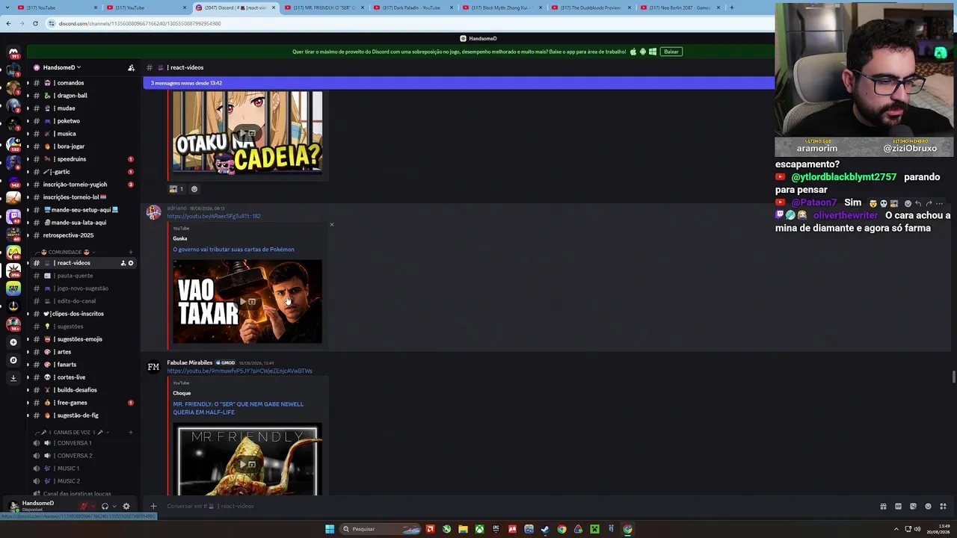Add channel to COMUNIDADE category
The height and width of the screenshot is (538, 957).
(x=131, y=252)
